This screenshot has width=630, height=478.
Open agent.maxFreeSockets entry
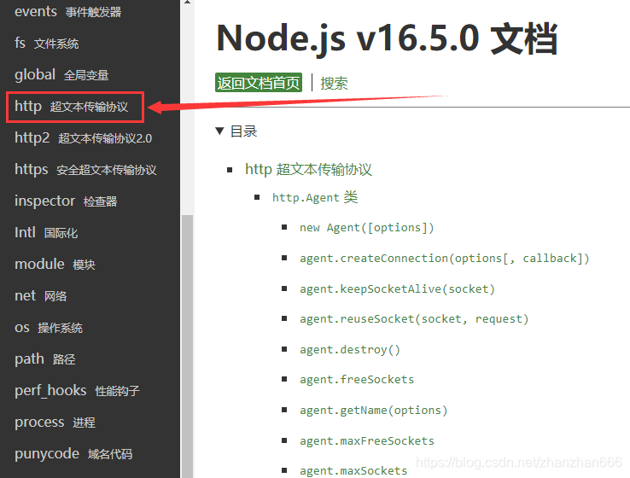pyautogui.click(x=367, y=440)
